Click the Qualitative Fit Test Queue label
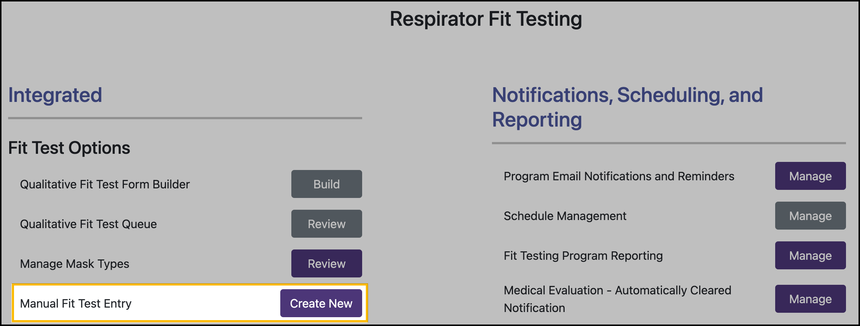This screenshot has width=860, height=326. point(89,223)
